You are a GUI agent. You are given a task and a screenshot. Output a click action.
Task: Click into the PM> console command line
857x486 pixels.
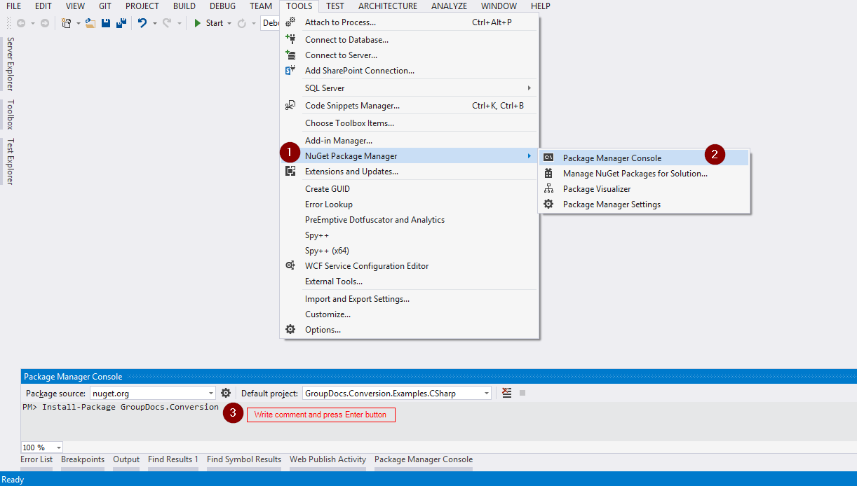coord(121,407)
